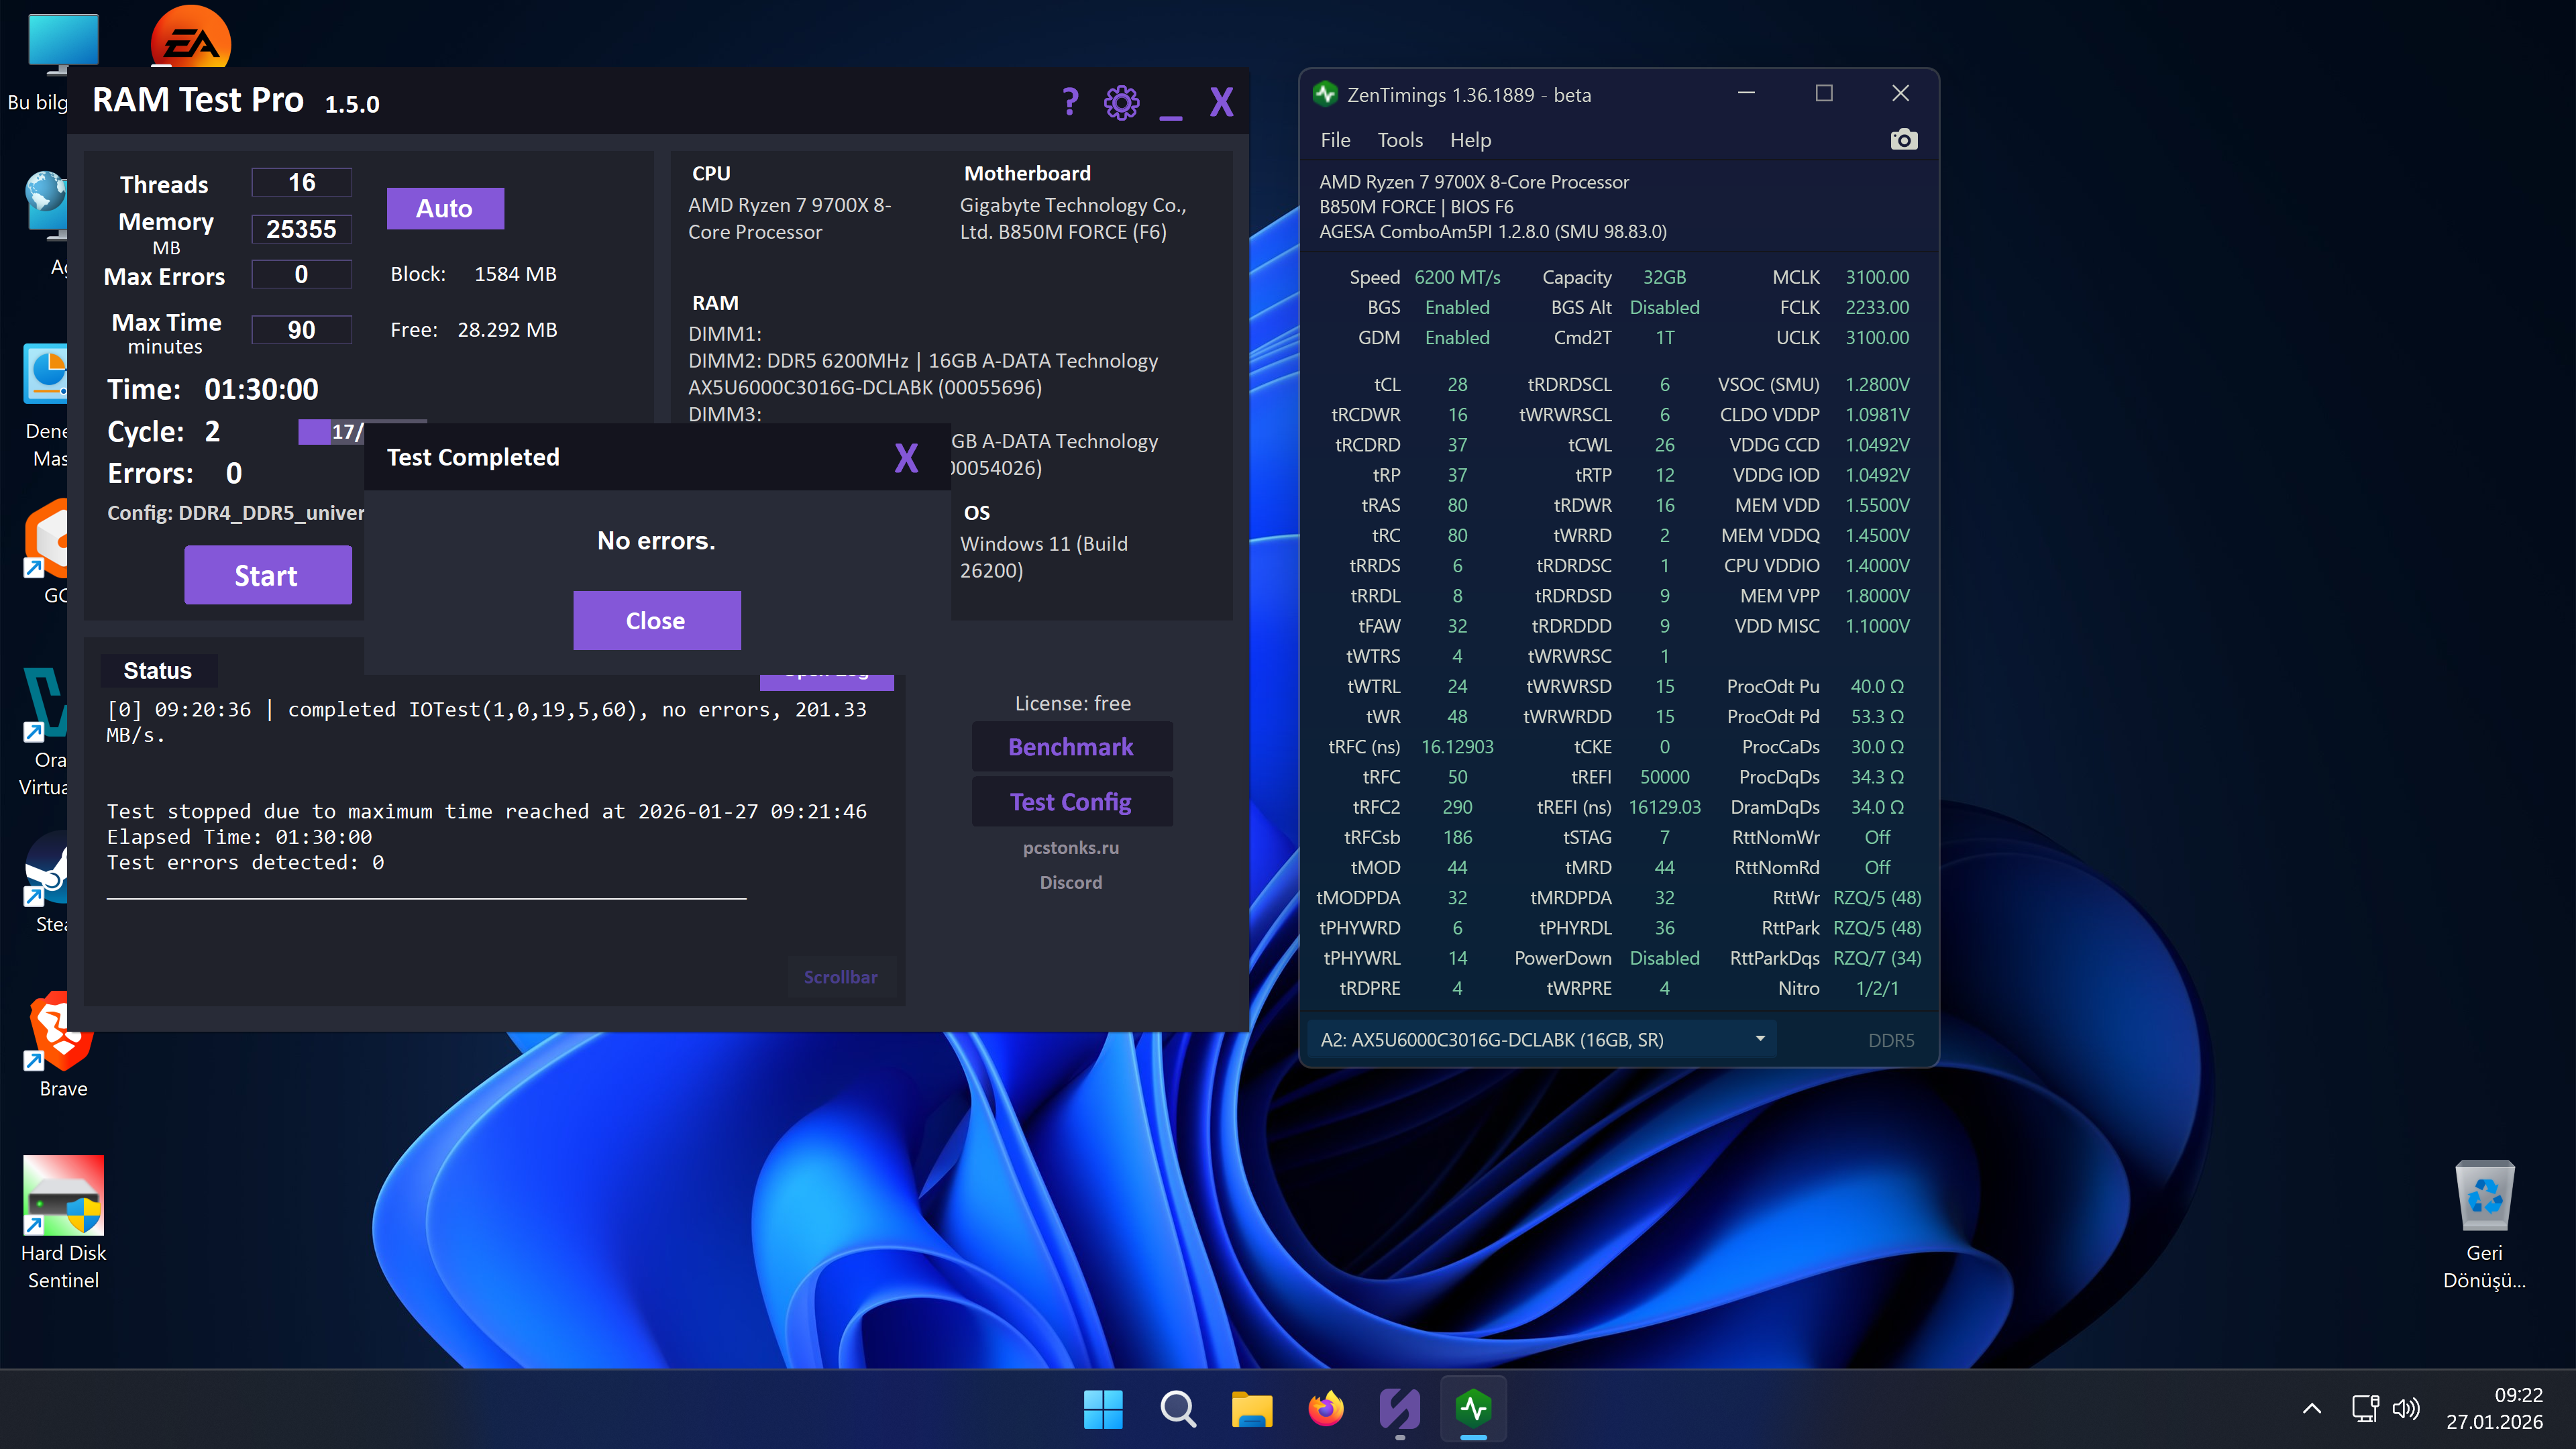Edit the Max Time minutes field

pos(301,330)
